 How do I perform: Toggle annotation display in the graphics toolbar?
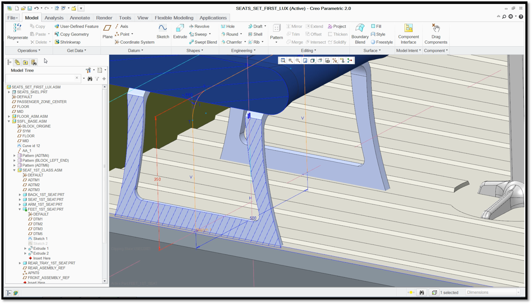(342, 60)
